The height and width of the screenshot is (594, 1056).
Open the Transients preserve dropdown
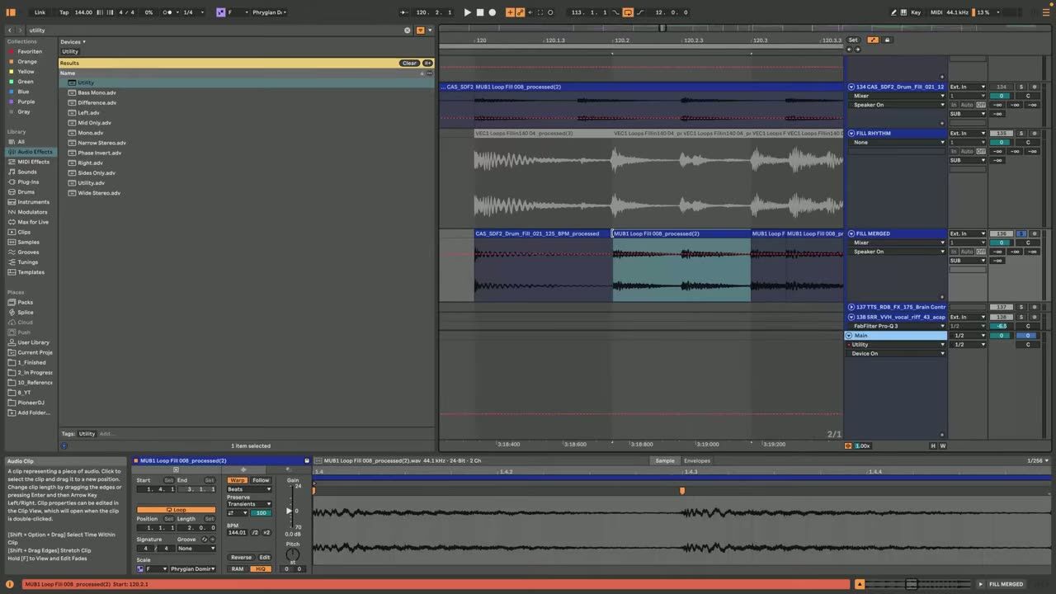(249, 504)
